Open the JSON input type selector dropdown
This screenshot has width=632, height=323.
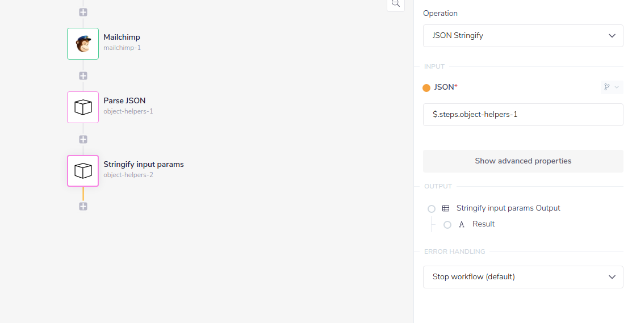pyautogui.click(x=612, y=87)
